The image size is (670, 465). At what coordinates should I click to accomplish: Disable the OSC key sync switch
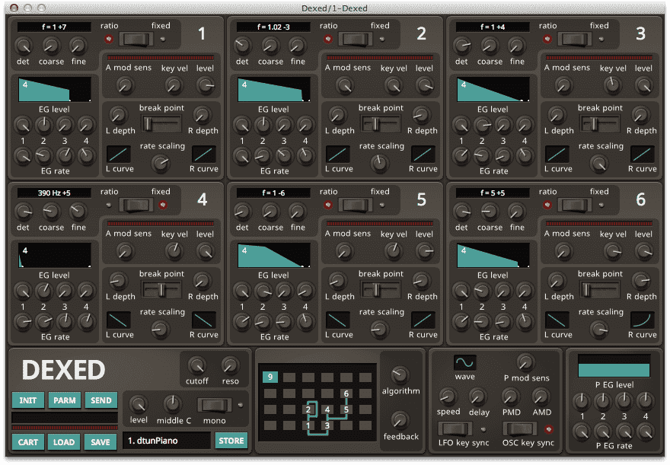click(519, 429)
